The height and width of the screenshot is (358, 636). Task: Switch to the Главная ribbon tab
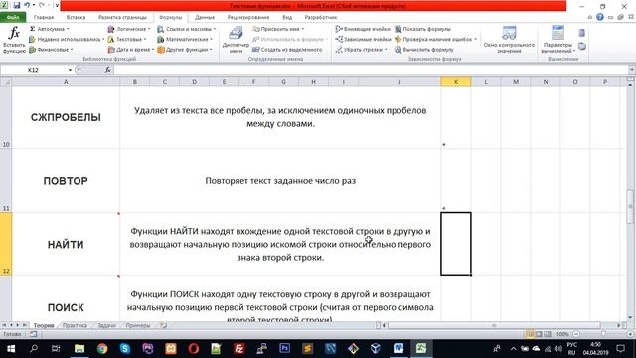click(44, 18)
